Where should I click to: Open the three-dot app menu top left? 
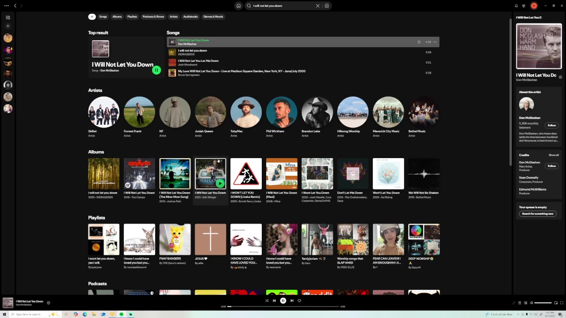point(6,6)
